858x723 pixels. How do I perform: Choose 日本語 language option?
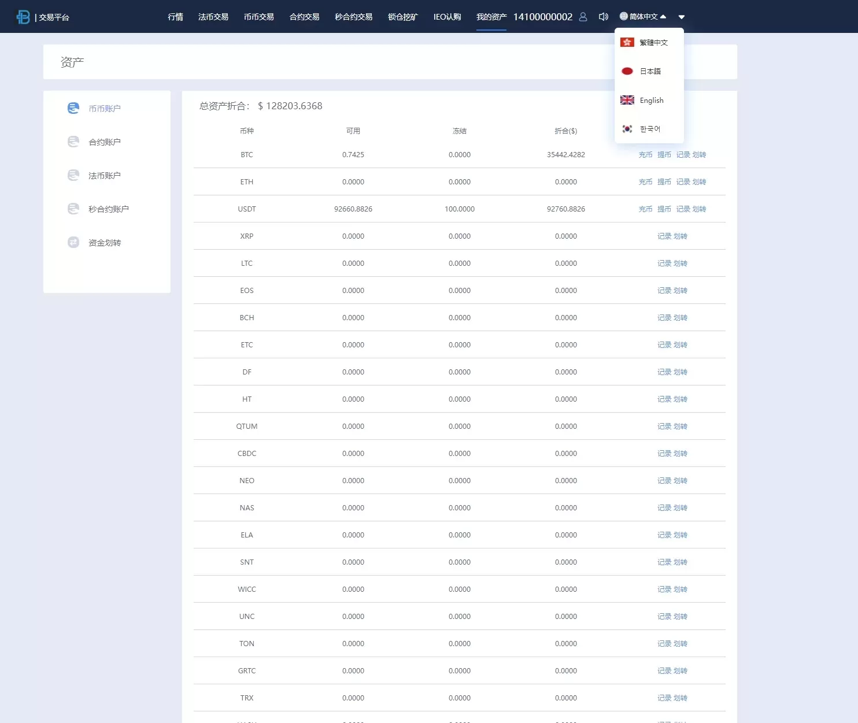[x=650, y=71]
